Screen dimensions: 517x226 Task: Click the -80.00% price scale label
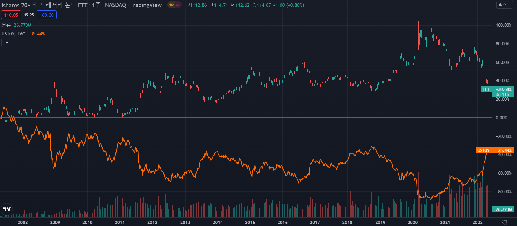504,191
